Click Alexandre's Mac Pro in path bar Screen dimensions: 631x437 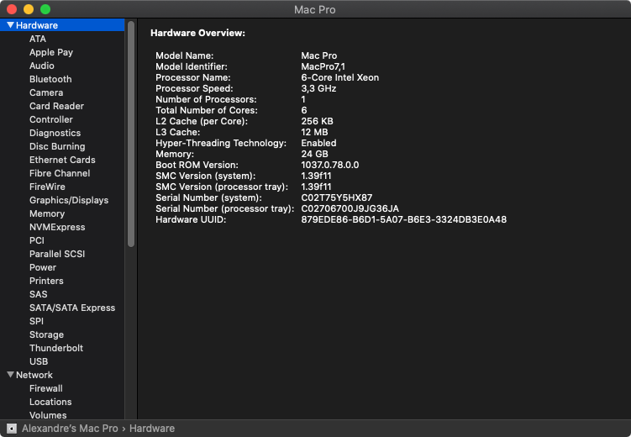click(x=70, y=429)
